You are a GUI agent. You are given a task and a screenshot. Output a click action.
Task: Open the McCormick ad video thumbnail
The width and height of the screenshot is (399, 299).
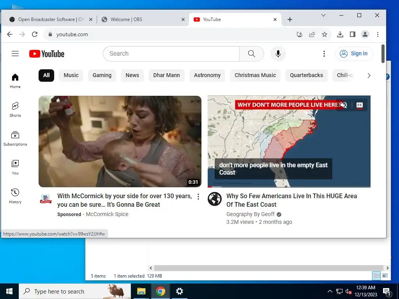(x=120, y=141)
